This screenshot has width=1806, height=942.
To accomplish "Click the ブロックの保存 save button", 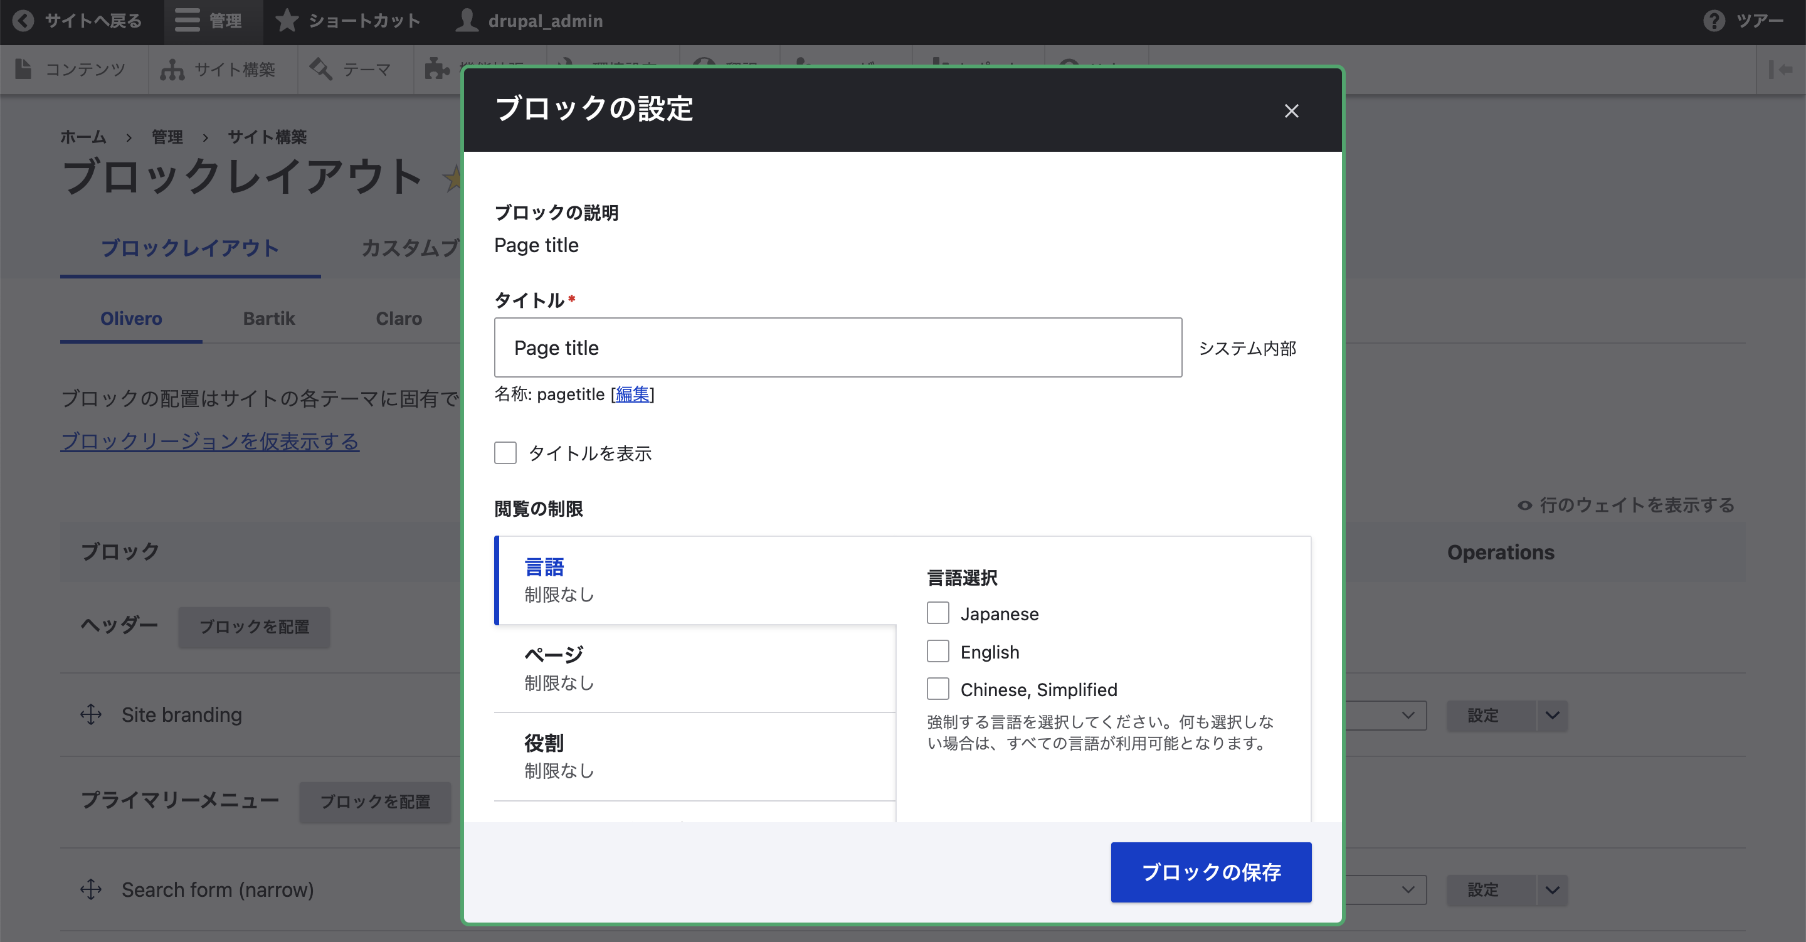I will click(x=1211, y=872).
